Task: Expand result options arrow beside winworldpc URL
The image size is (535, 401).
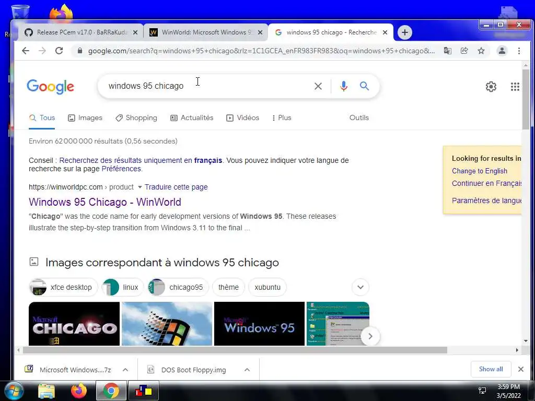Action: tap(139, 187)
